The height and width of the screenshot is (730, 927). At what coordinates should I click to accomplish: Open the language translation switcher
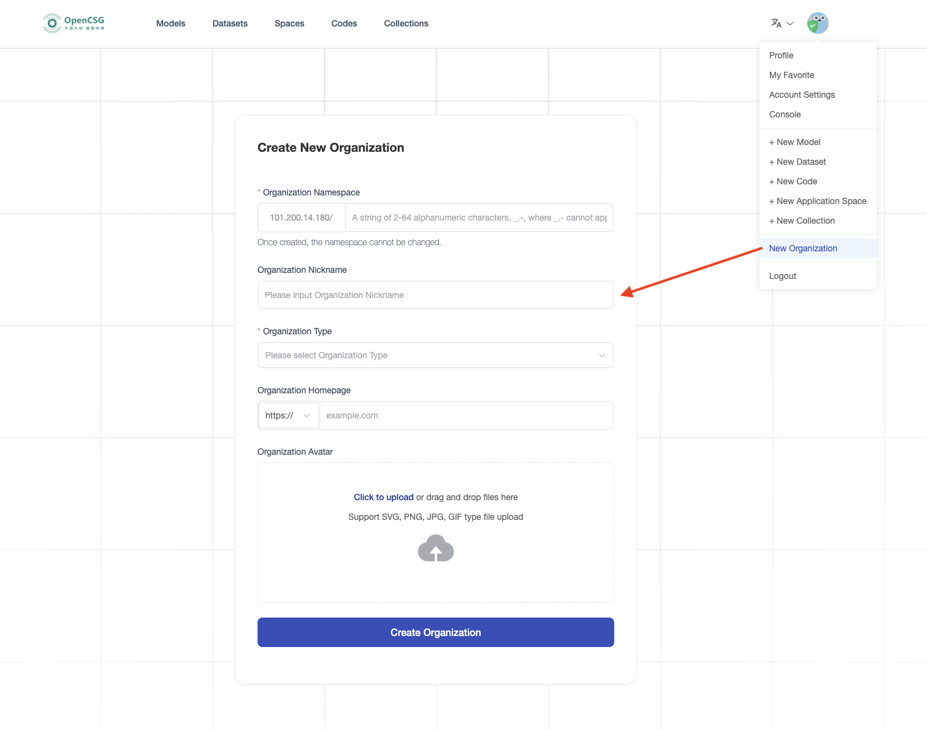coord(777,23)
